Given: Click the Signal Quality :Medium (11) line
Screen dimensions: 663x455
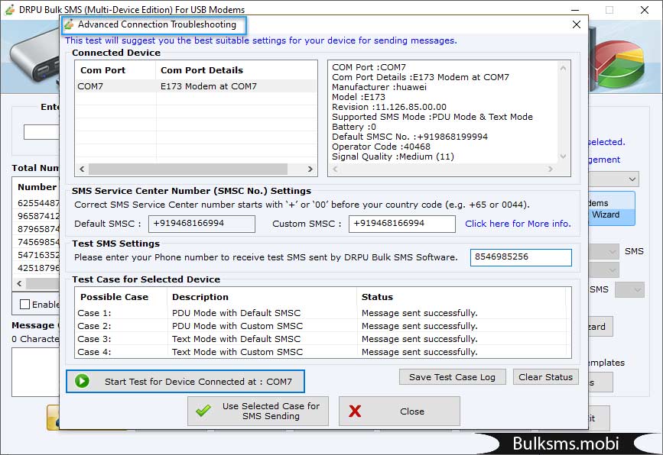Looking at the screenshot, I should click(393, 157).
